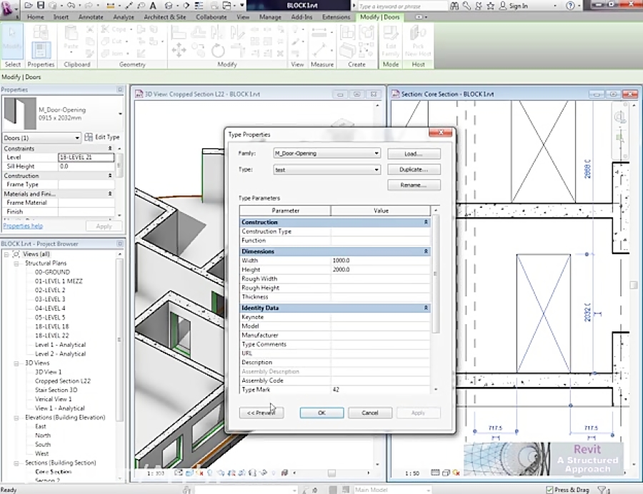This screenshot has height=494, width=643.
Task: Toggle the crop region in the view control bar
Action: (231, 472)
